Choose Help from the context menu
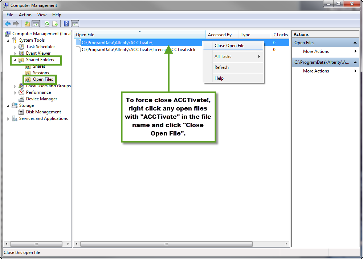This screenshot has height=259, width=363. click(233, 78)
